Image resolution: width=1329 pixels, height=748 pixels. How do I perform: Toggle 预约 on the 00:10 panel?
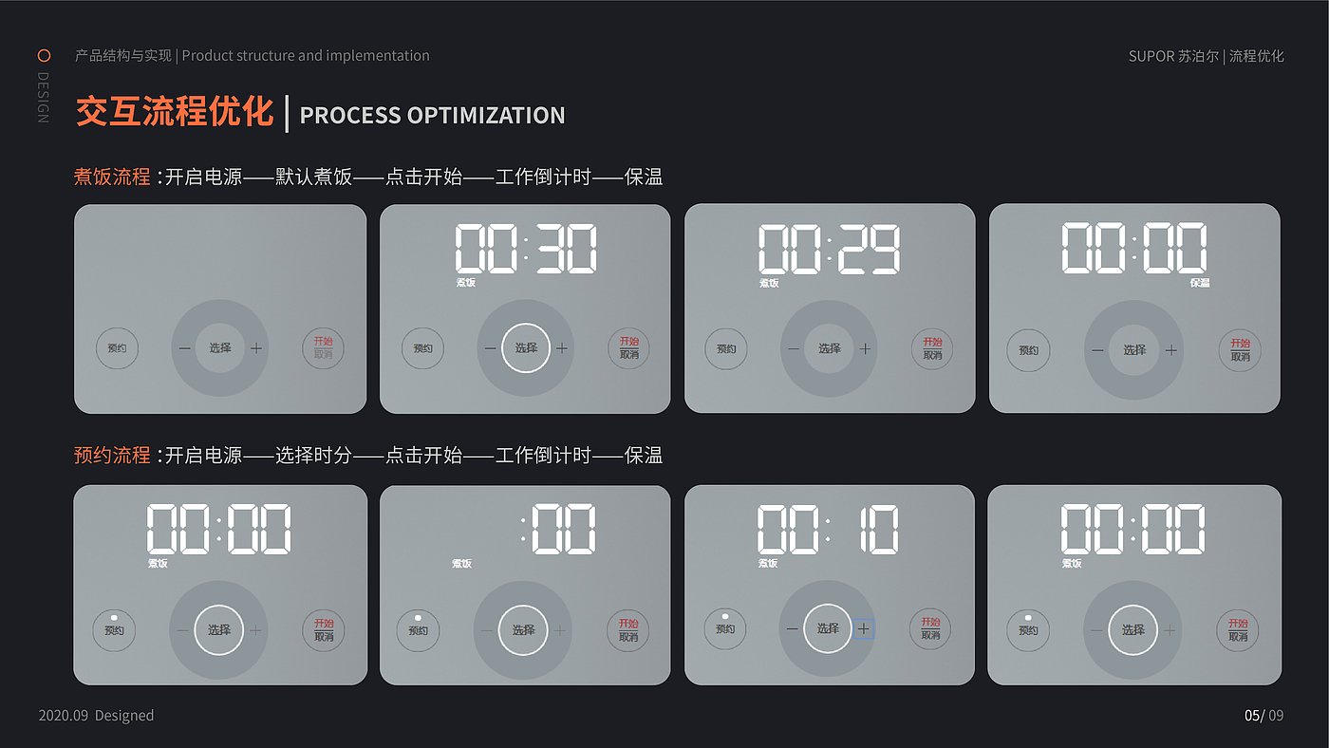coord(725,627)
